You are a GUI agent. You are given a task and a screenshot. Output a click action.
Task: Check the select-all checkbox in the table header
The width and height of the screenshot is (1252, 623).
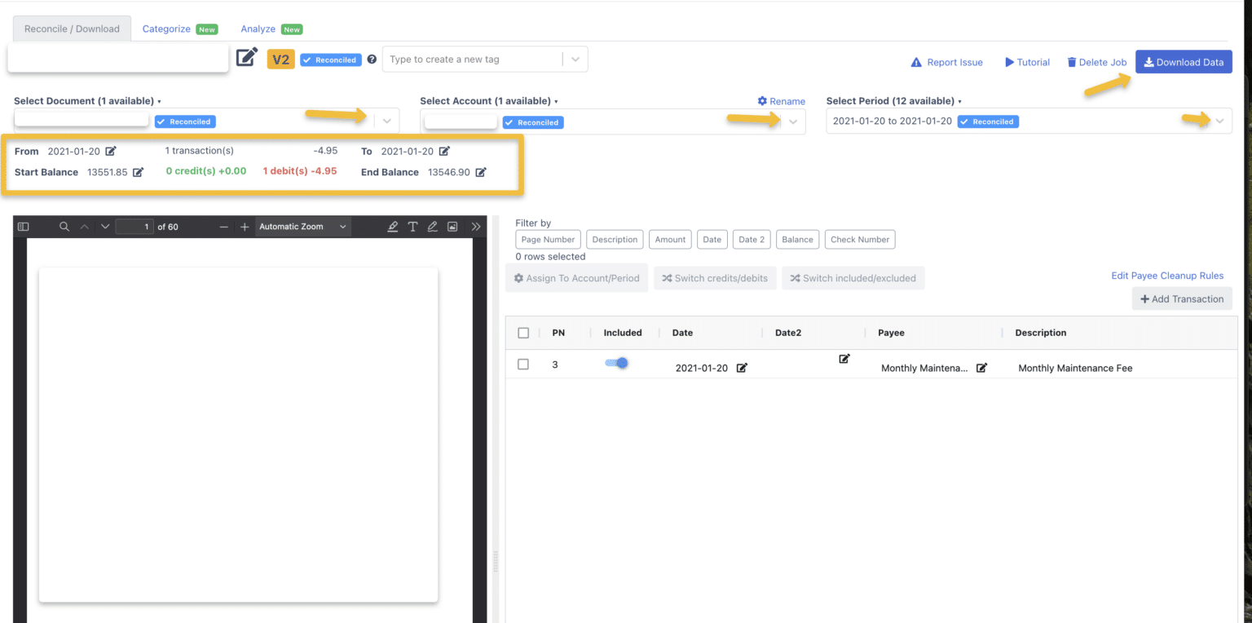522,332
